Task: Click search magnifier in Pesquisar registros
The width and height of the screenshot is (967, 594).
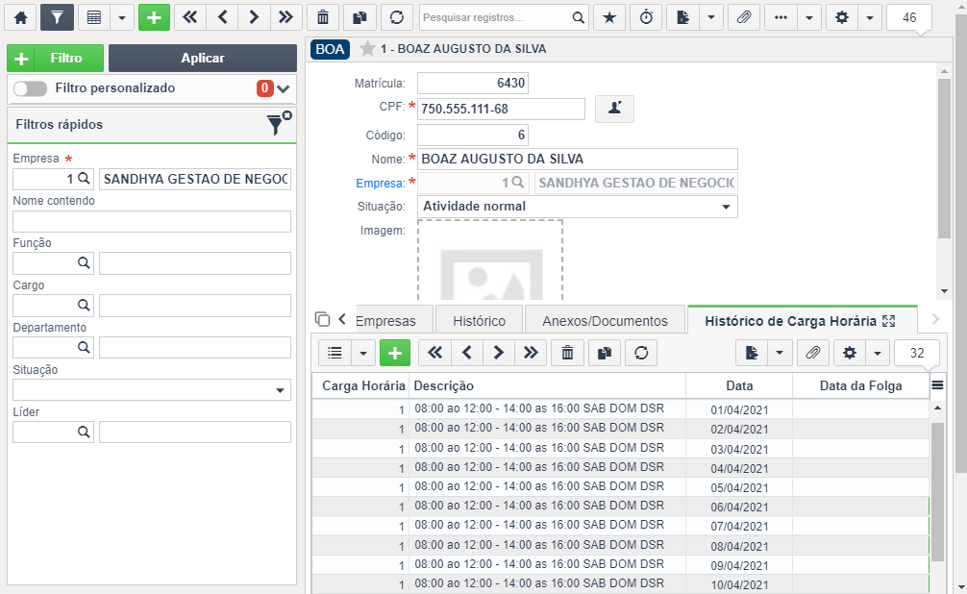Action: click(x=578, y=17)
